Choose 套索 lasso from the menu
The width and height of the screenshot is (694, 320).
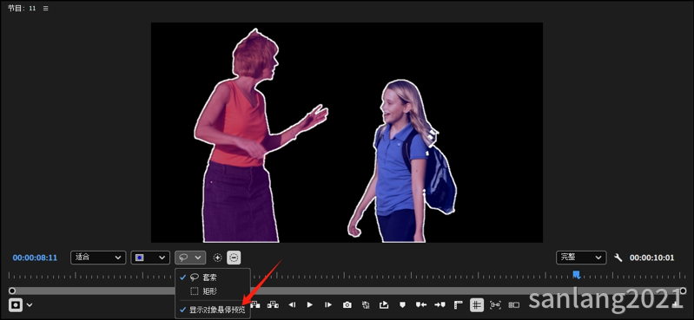pos(213,278)
